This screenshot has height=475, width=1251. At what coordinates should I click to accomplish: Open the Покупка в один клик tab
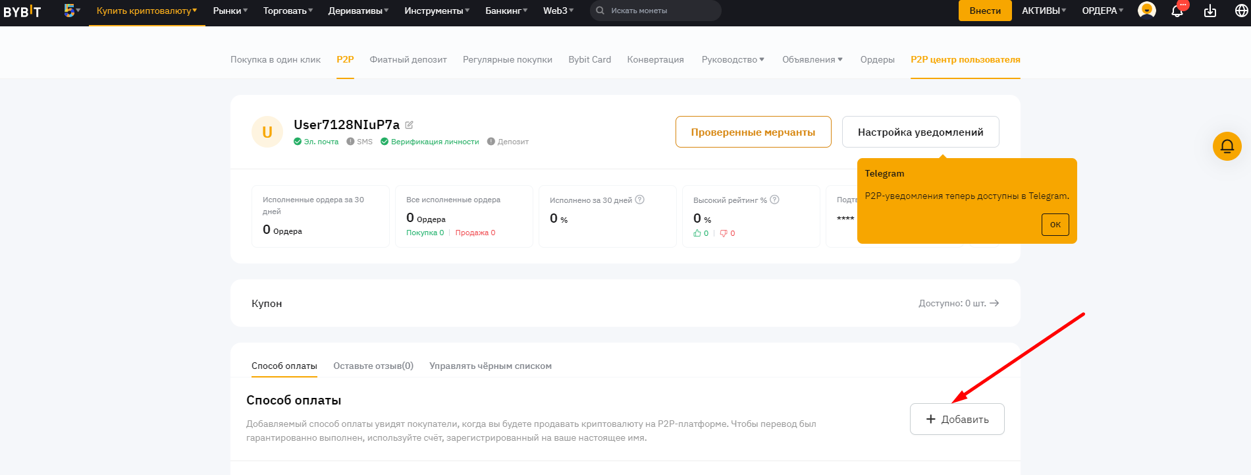click(x=275, y=59)
